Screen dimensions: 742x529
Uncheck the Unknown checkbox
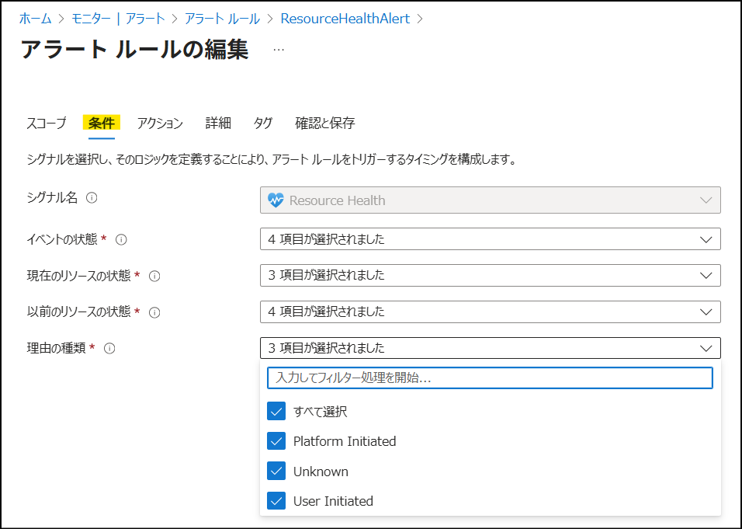point(276,471)
